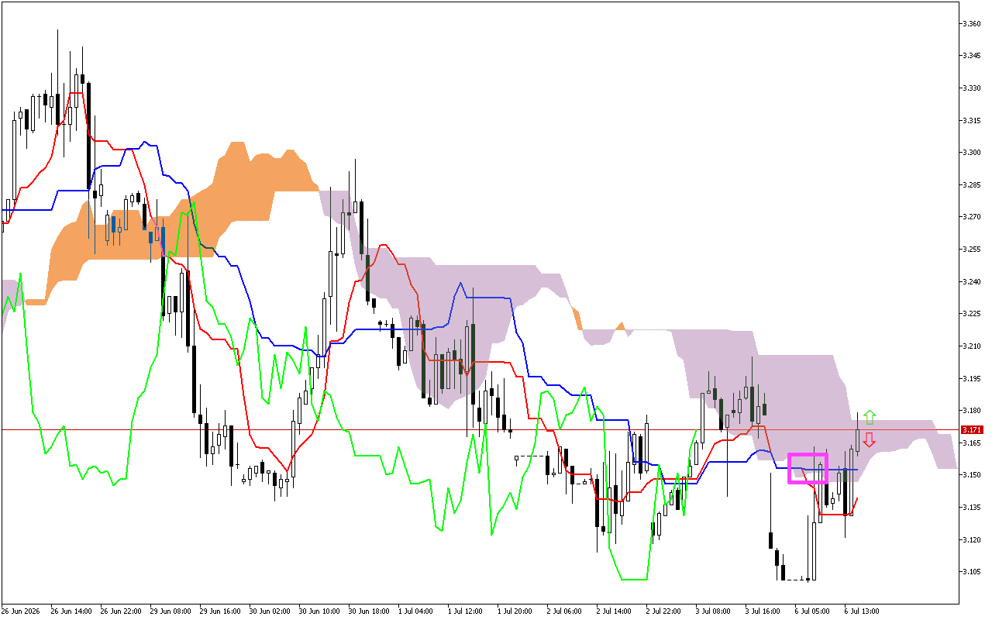992x620 pixels.
Task: Select the red 3.171 current price tag
Action: point(972,429)
